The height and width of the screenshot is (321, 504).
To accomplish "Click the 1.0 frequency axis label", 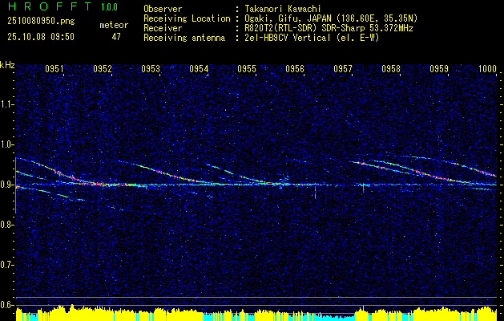I will coord(6,144).
